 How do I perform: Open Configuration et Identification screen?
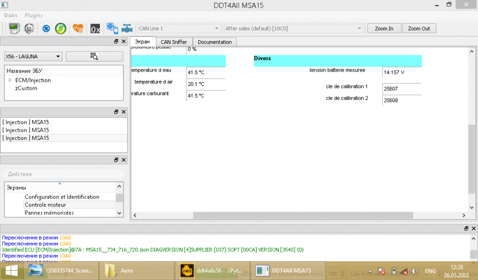62,197
